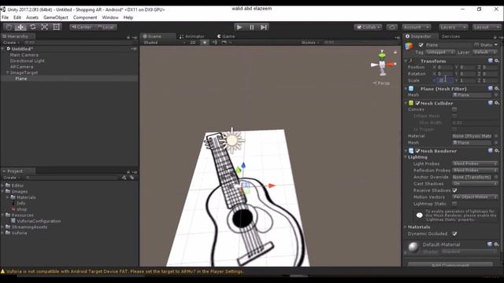Image resolution: width=504 pixels, height=283 pixels.
Task: Toggle the Convex checkbox
Action: click(454, 109)
